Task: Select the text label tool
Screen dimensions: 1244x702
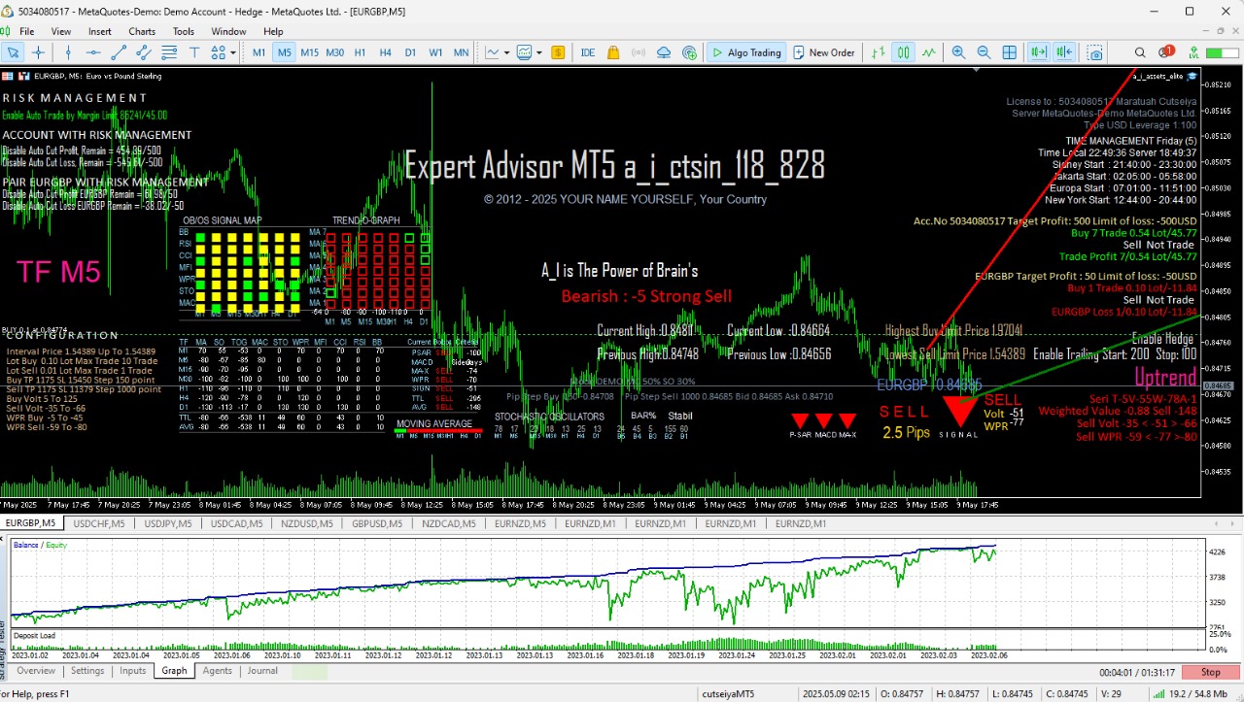Action: pos(195,52)
